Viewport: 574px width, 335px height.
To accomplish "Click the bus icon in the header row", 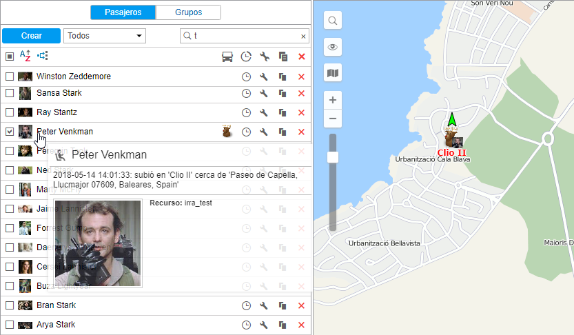I will [227, 57].
